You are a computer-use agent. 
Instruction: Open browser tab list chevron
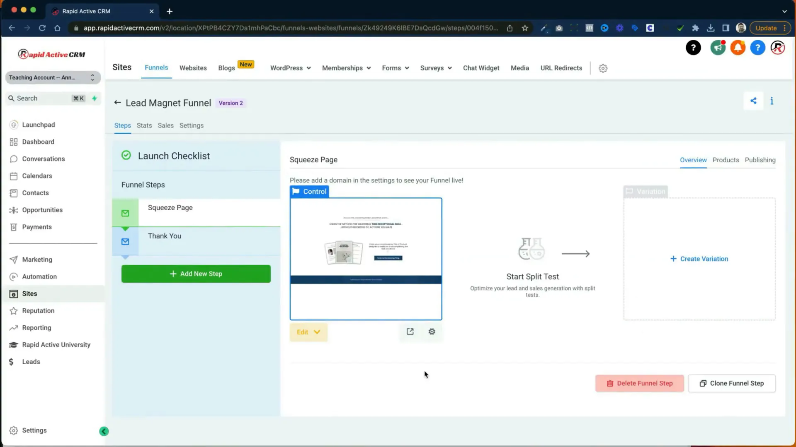784,11
